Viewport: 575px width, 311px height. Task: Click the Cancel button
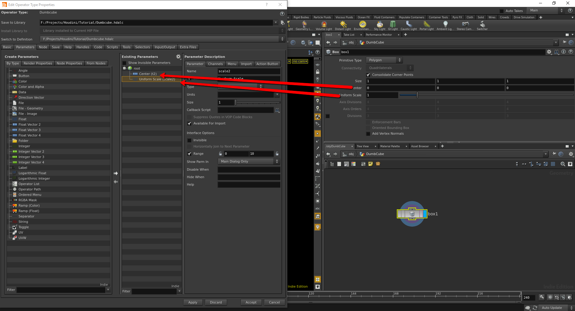coord(274,302)
